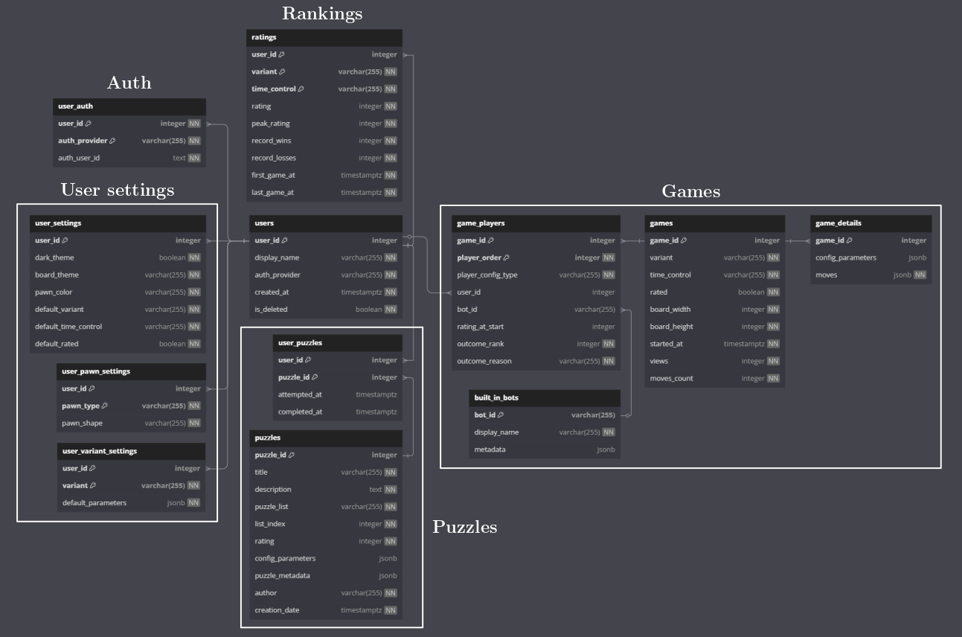962x637 pixels.
Task: Select the users table header
Action: (x=324, y=223)
